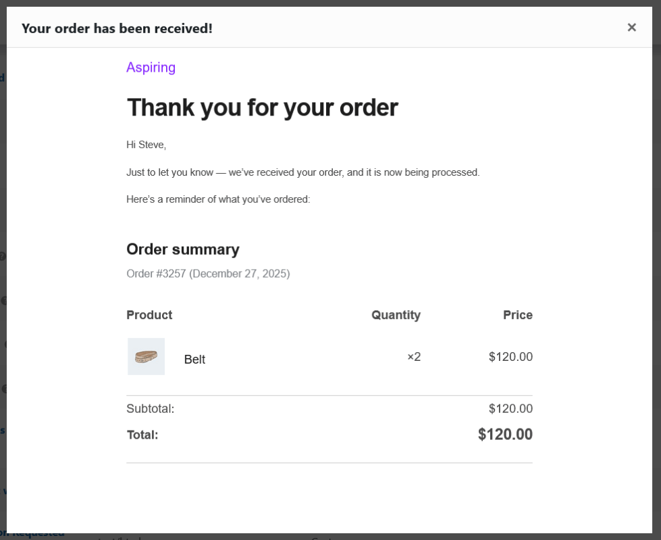Image resolution: width=661 pixels, height=540 pixels.
Task: Click the Price column header
Action: click(x=517, y=315)
